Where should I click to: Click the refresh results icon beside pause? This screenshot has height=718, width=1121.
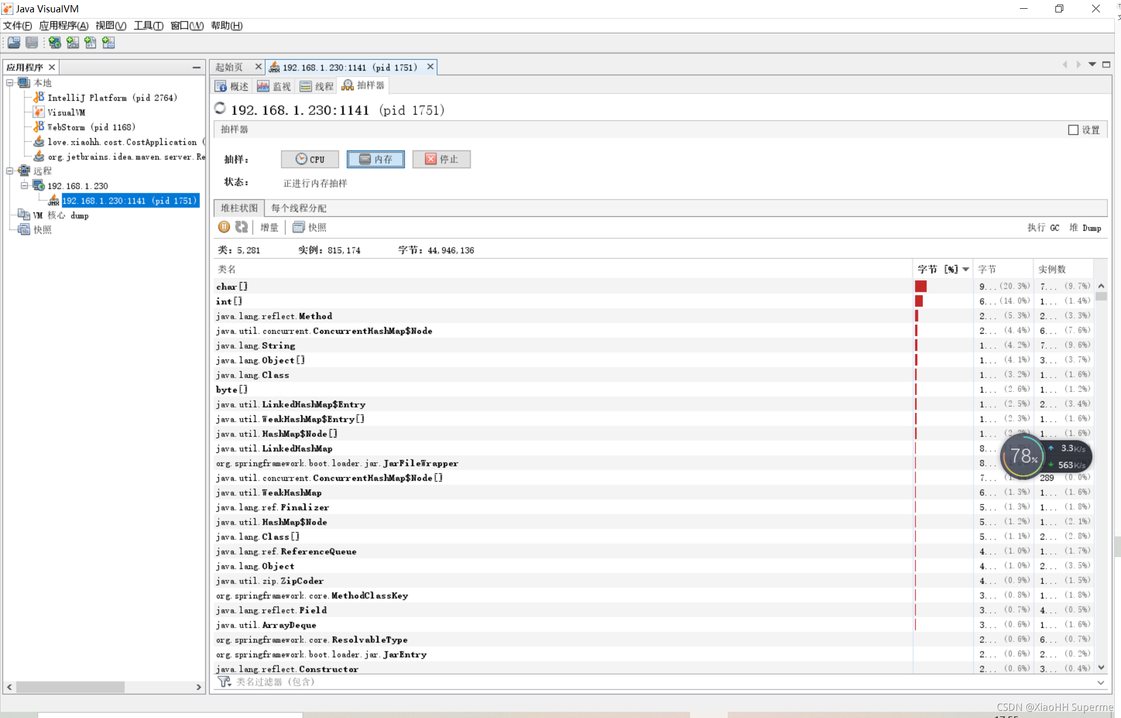pyautogui.click(x=242, y=227)
